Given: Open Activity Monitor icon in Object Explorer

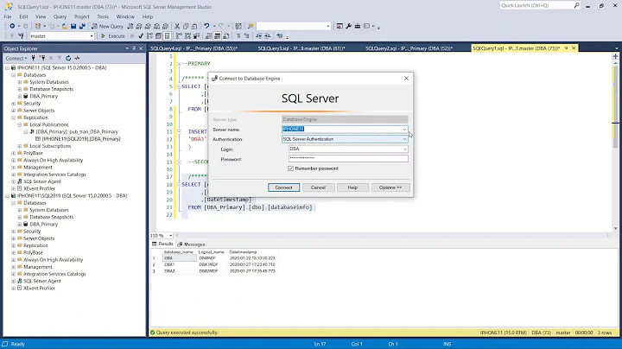Looking at the screenshot, I should [77, 58].
